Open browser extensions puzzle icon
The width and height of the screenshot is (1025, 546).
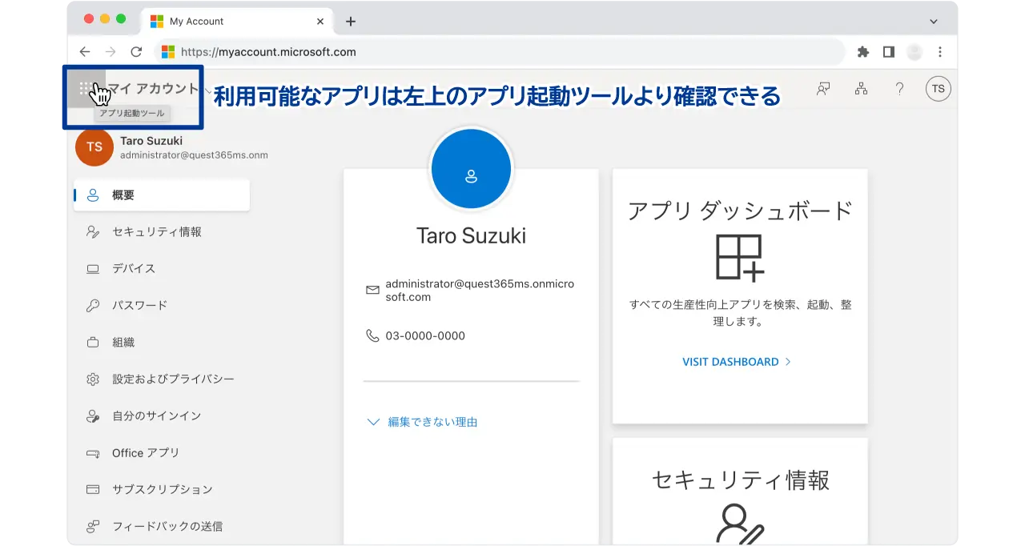pos(862,52)
